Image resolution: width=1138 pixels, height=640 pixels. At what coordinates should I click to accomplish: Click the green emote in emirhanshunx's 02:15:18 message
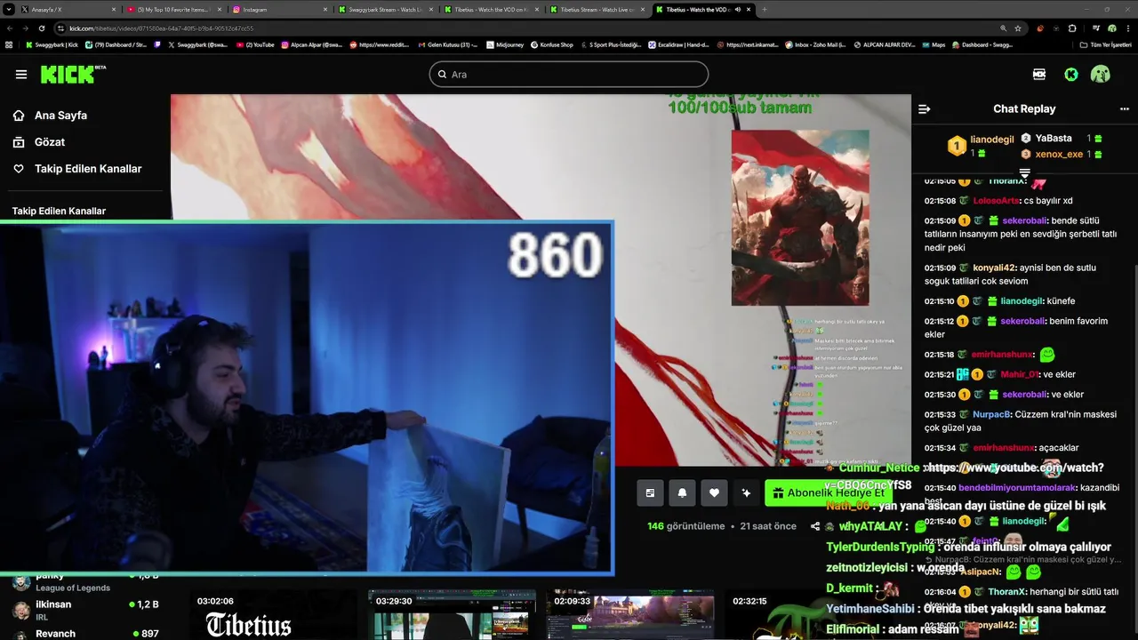pyautogui.click(x=1046, y=355)
